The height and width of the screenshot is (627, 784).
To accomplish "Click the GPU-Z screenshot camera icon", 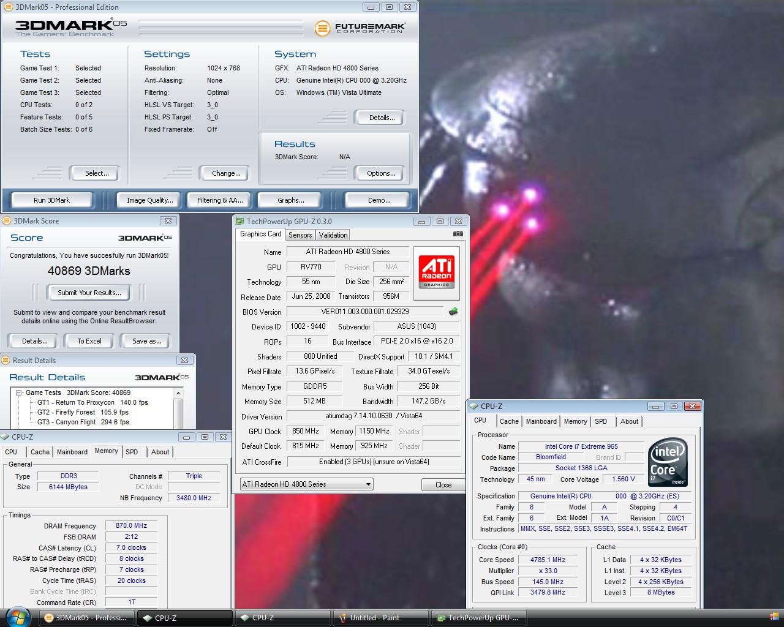I will coord(458,234).
